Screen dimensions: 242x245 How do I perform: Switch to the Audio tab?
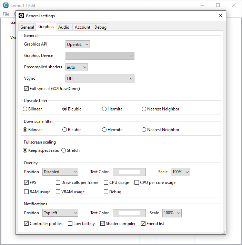point(64,27)
